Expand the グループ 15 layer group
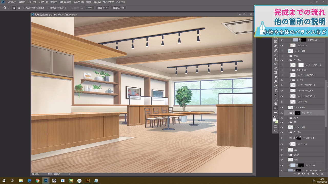Screen dimensions: 328x184 click(288, 113)
